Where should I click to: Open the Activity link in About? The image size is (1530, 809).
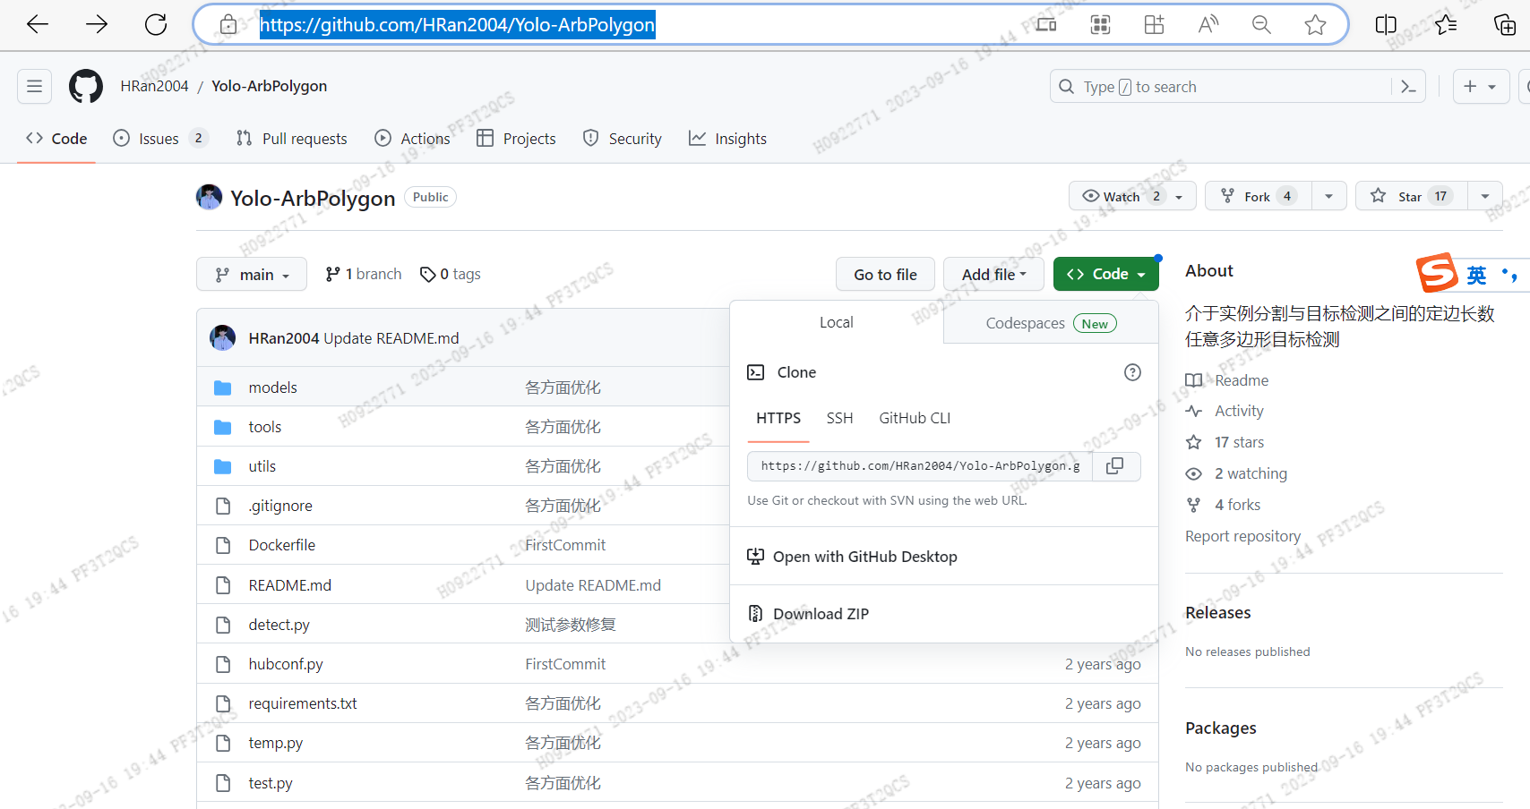pyautogui.click(x=1224, y=411)
